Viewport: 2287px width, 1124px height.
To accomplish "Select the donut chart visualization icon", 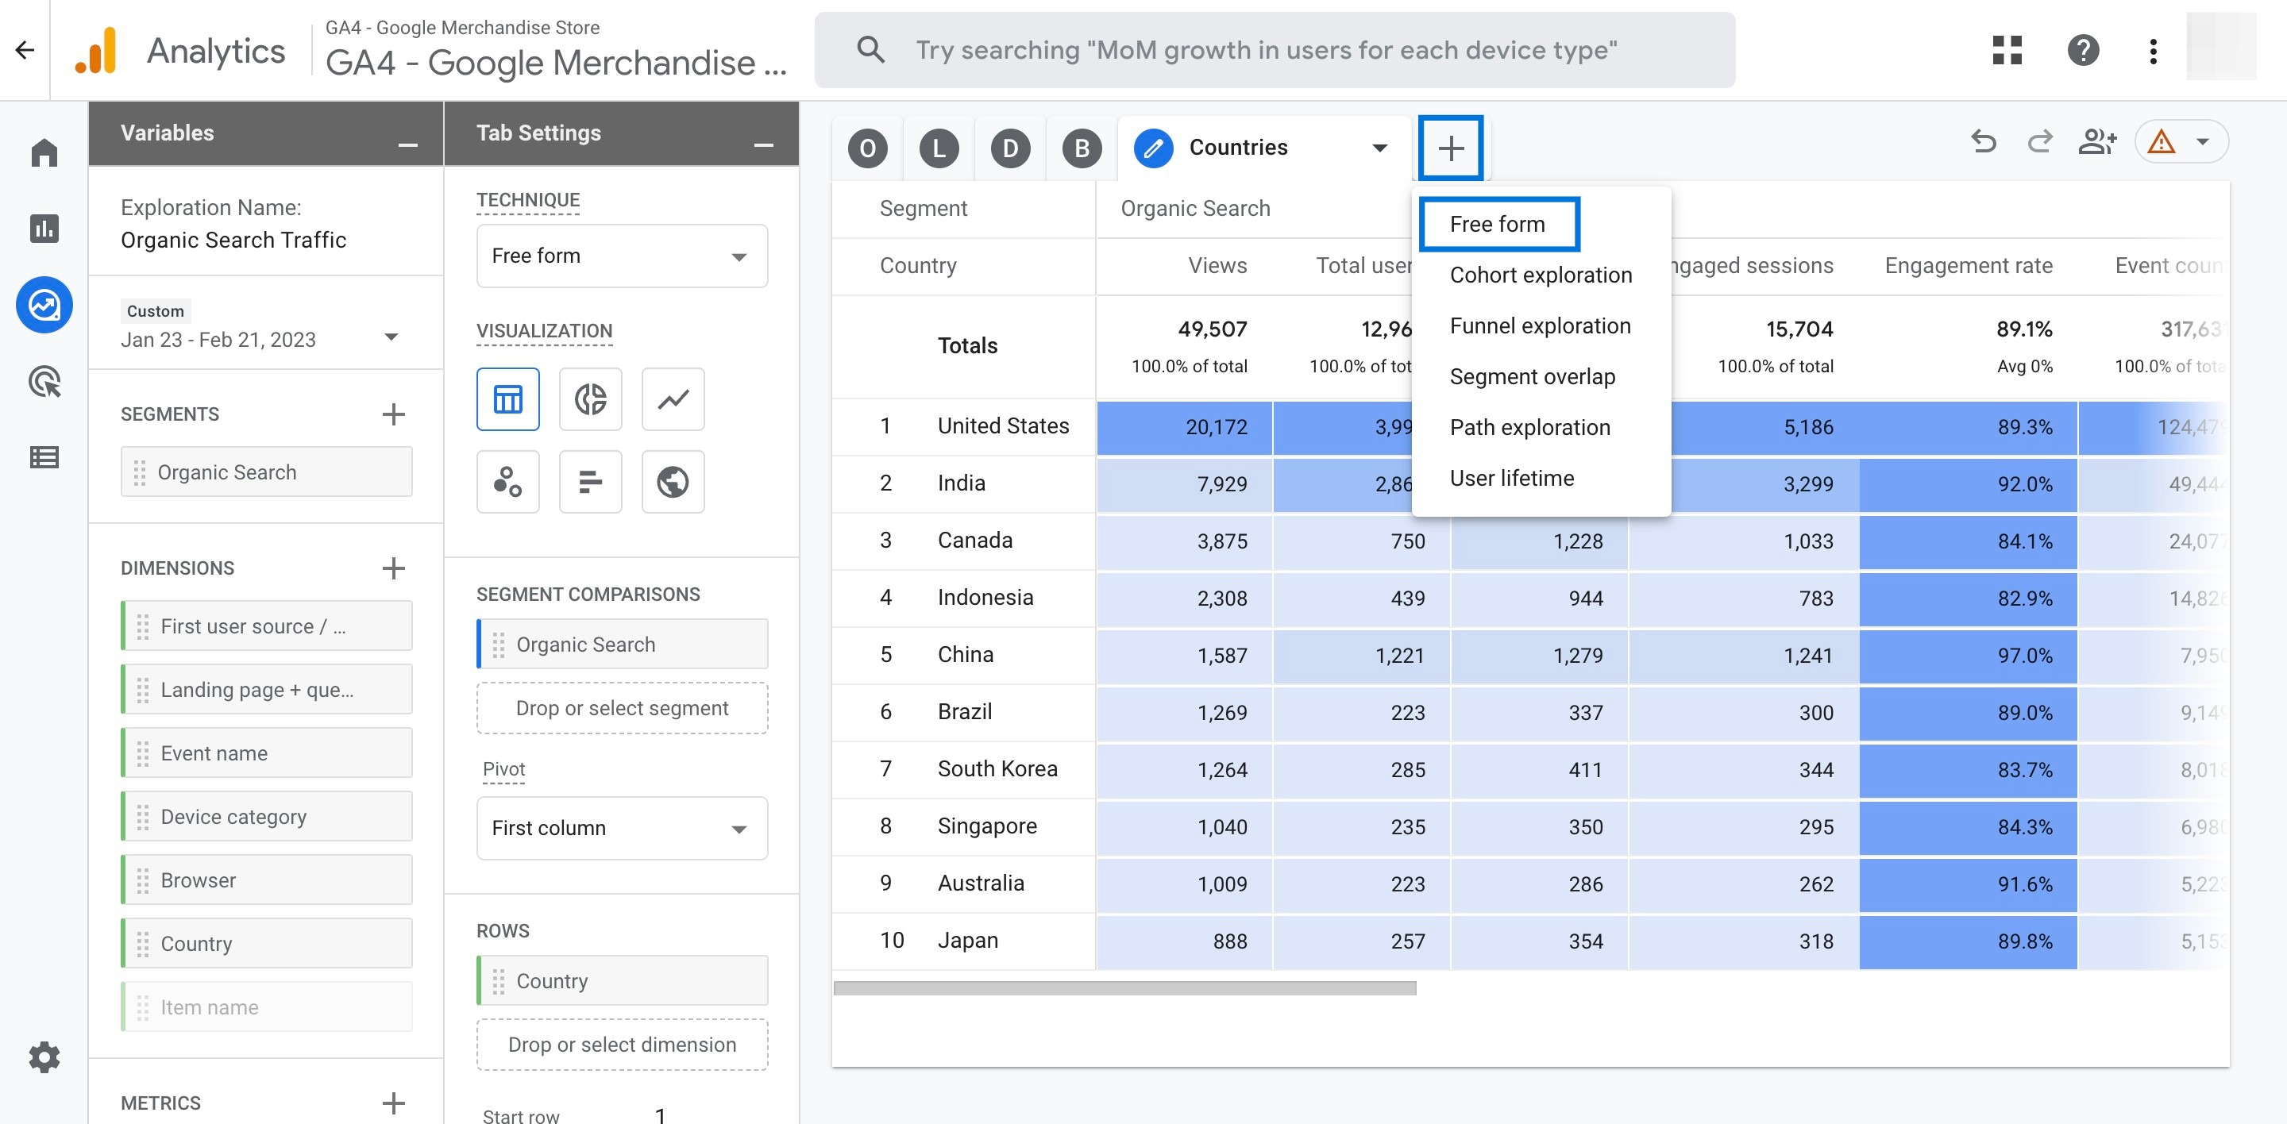I will pos(589,398).
